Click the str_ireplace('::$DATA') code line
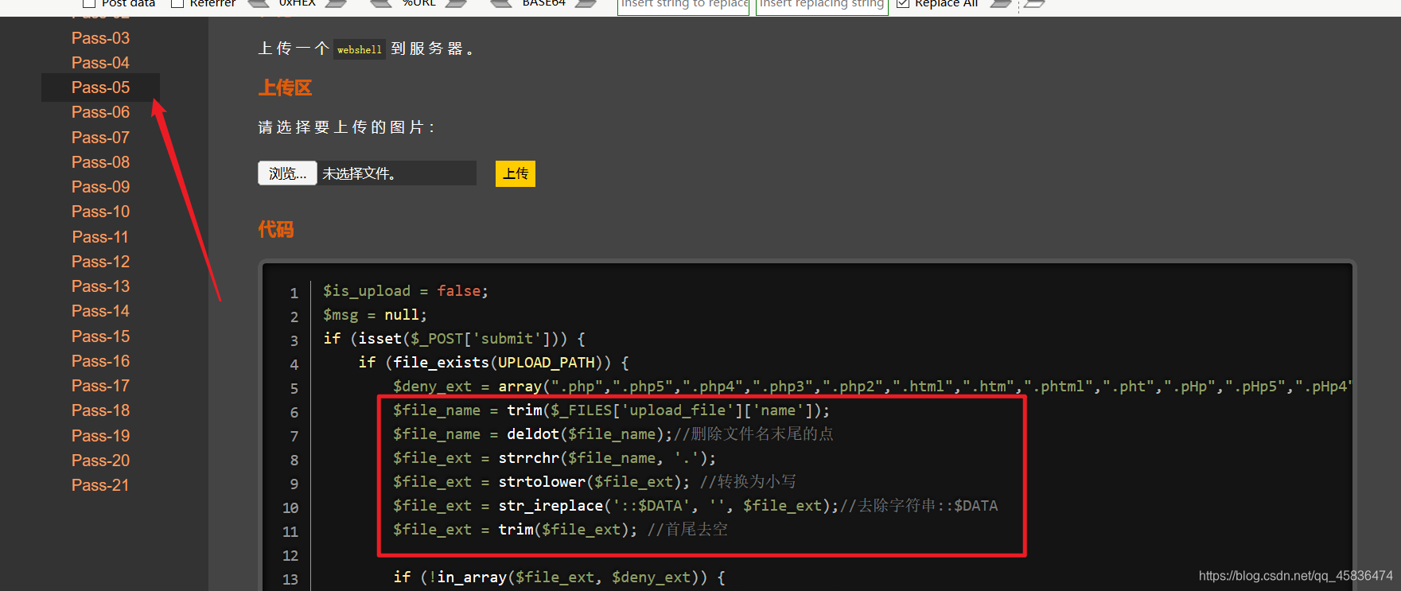The width and height of the screenshot is (1401, 591). tap(695, 506)
